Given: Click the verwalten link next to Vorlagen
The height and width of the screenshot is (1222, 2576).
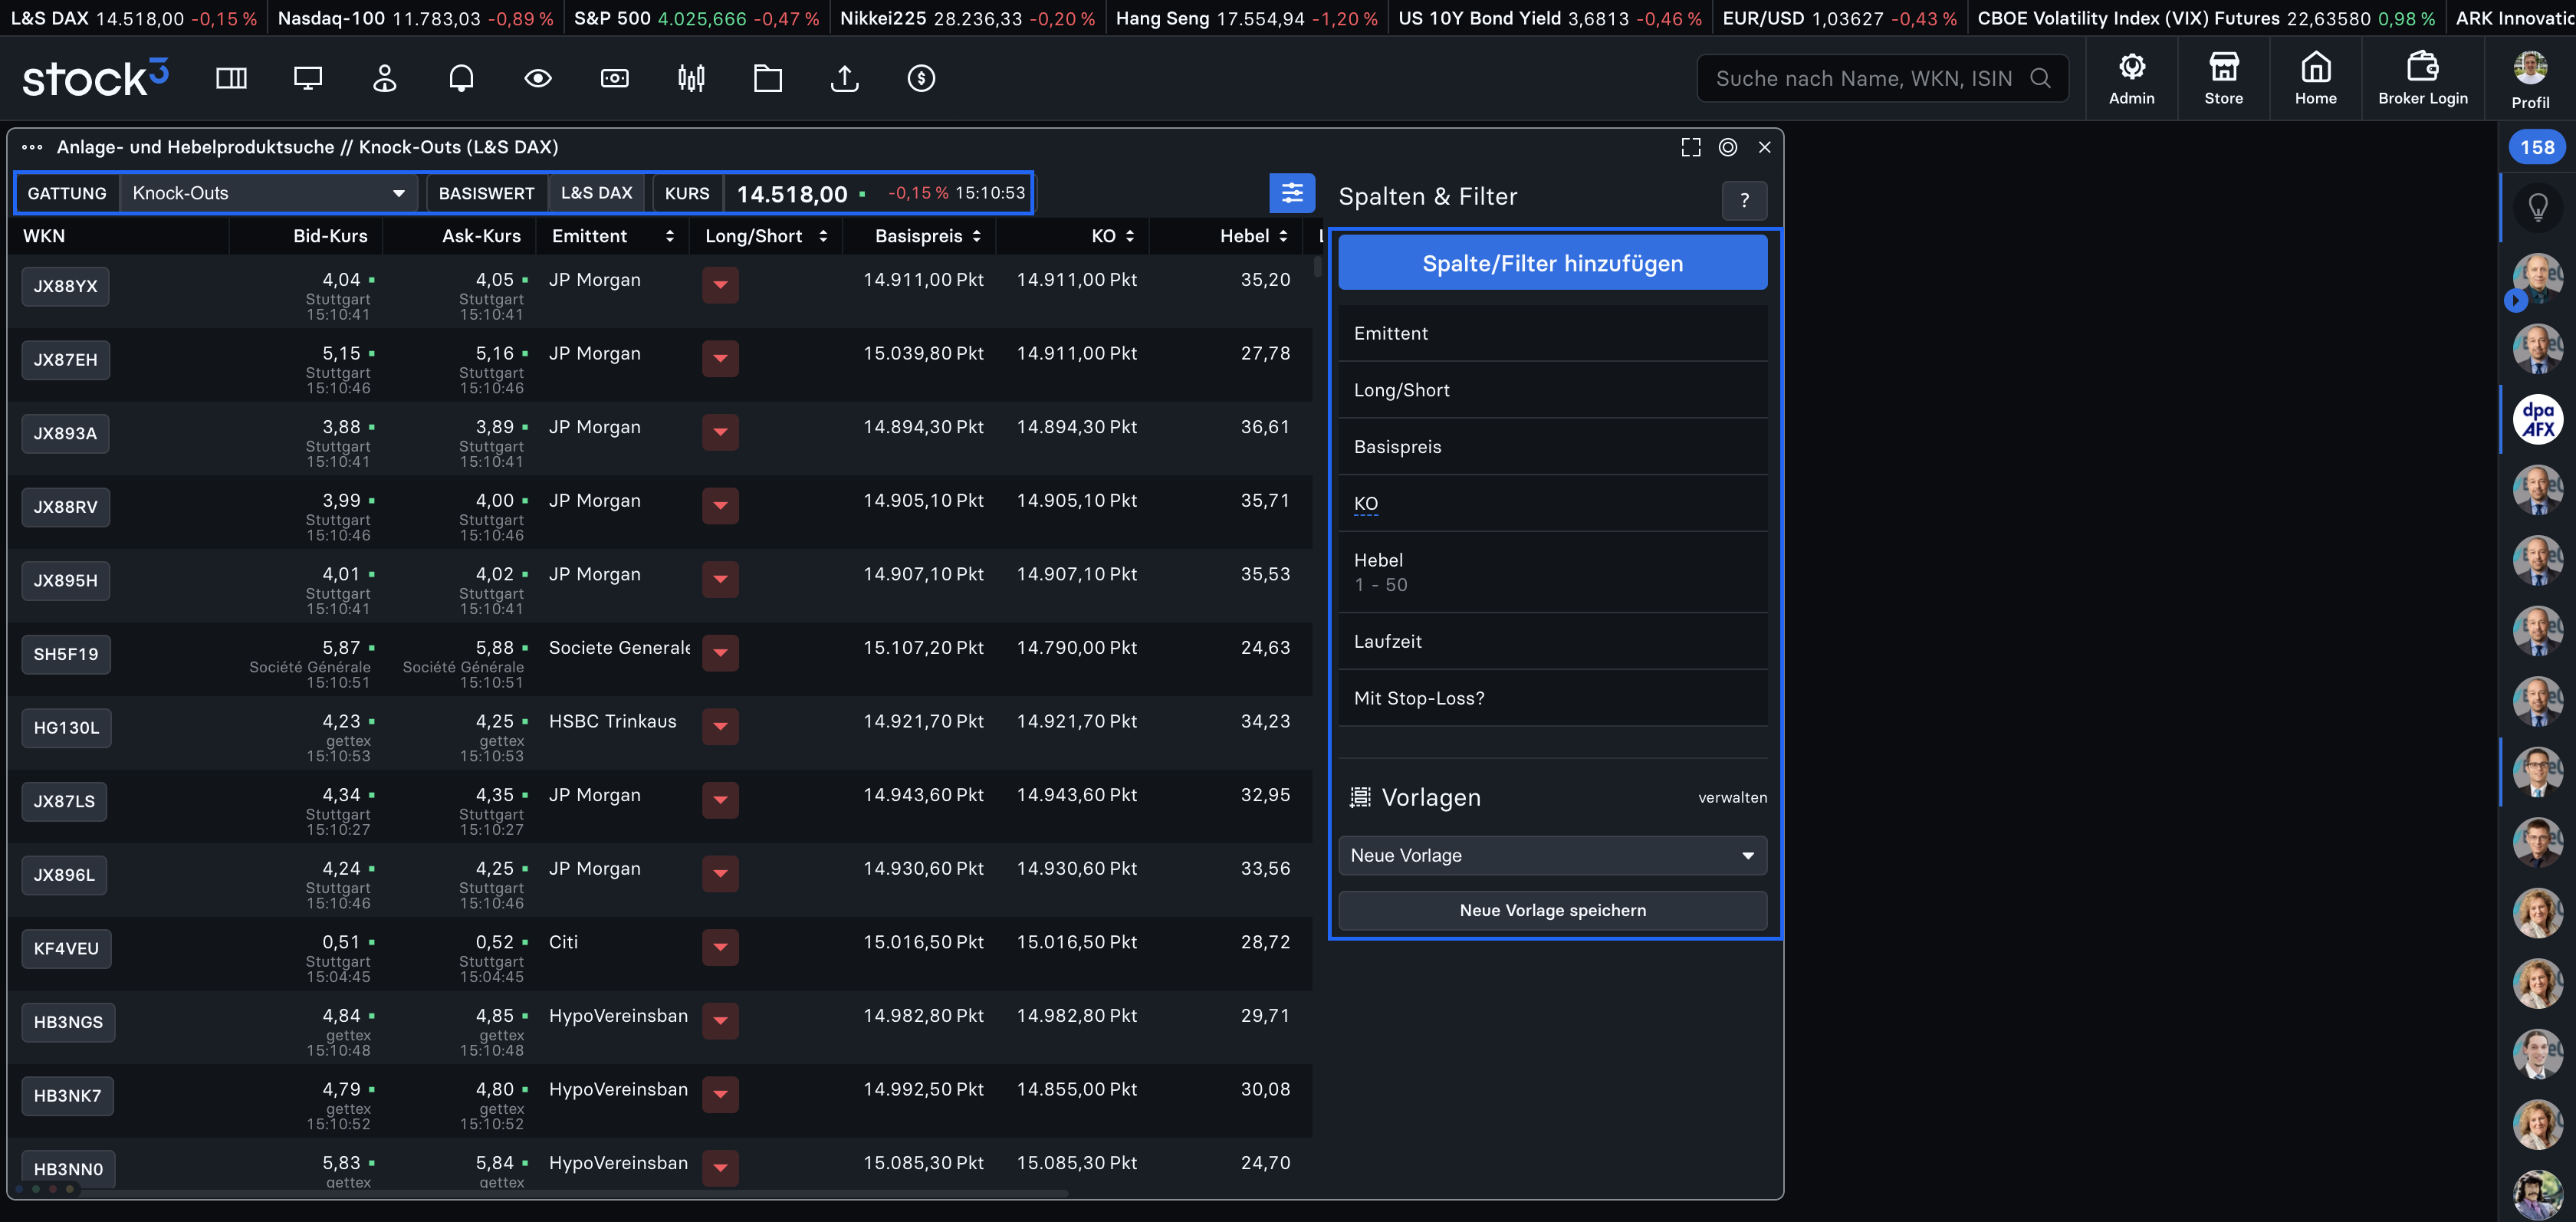Looking at the screenshot, I should (1732, 797).
